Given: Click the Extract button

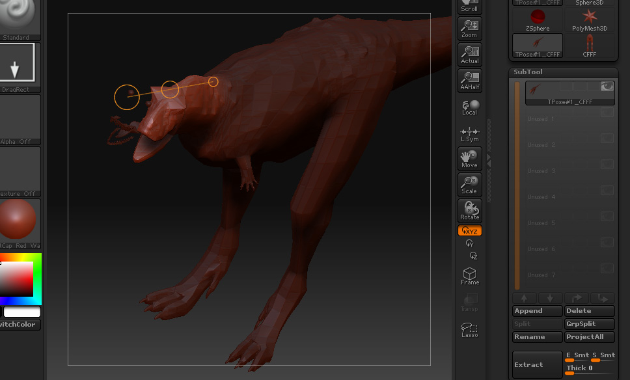Looking at the screenshot, I should [x=538, y=365].
